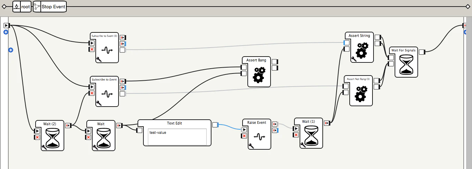Click the top output of Assert Bang
Screen dimensions: 472x169
pyautogui.click(x=275, y=62)
